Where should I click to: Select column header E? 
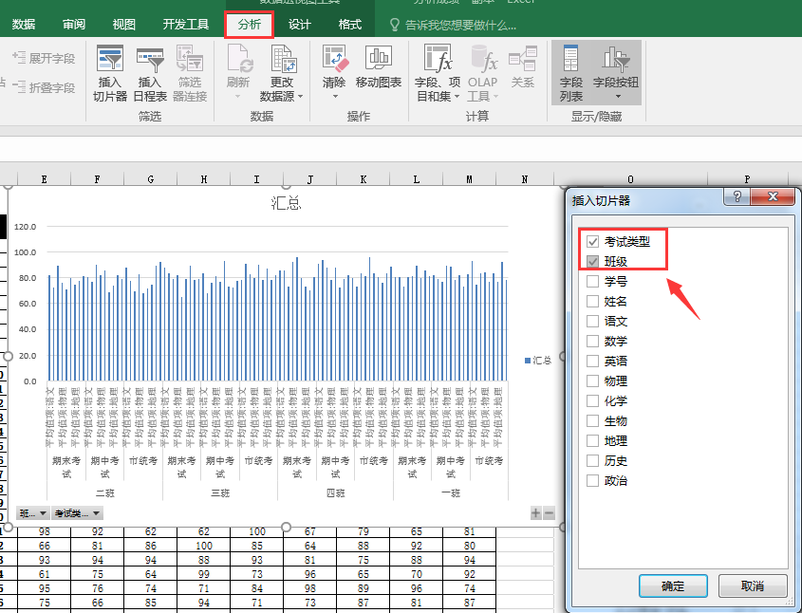(44, 179)
